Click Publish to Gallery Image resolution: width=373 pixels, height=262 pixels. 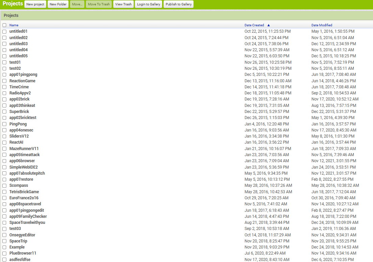click(178, 4)
